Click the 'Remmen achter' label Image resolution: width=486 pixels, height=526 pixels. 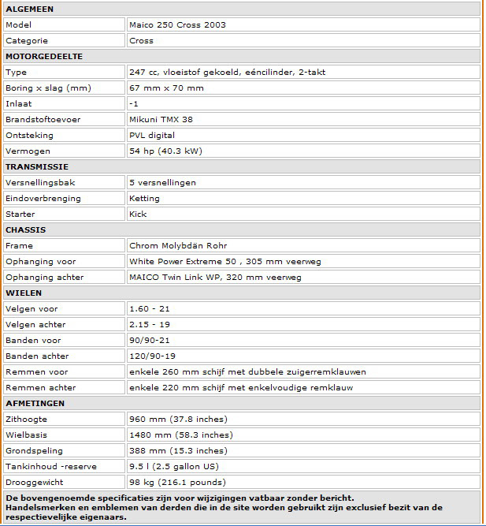pos(40,387)
